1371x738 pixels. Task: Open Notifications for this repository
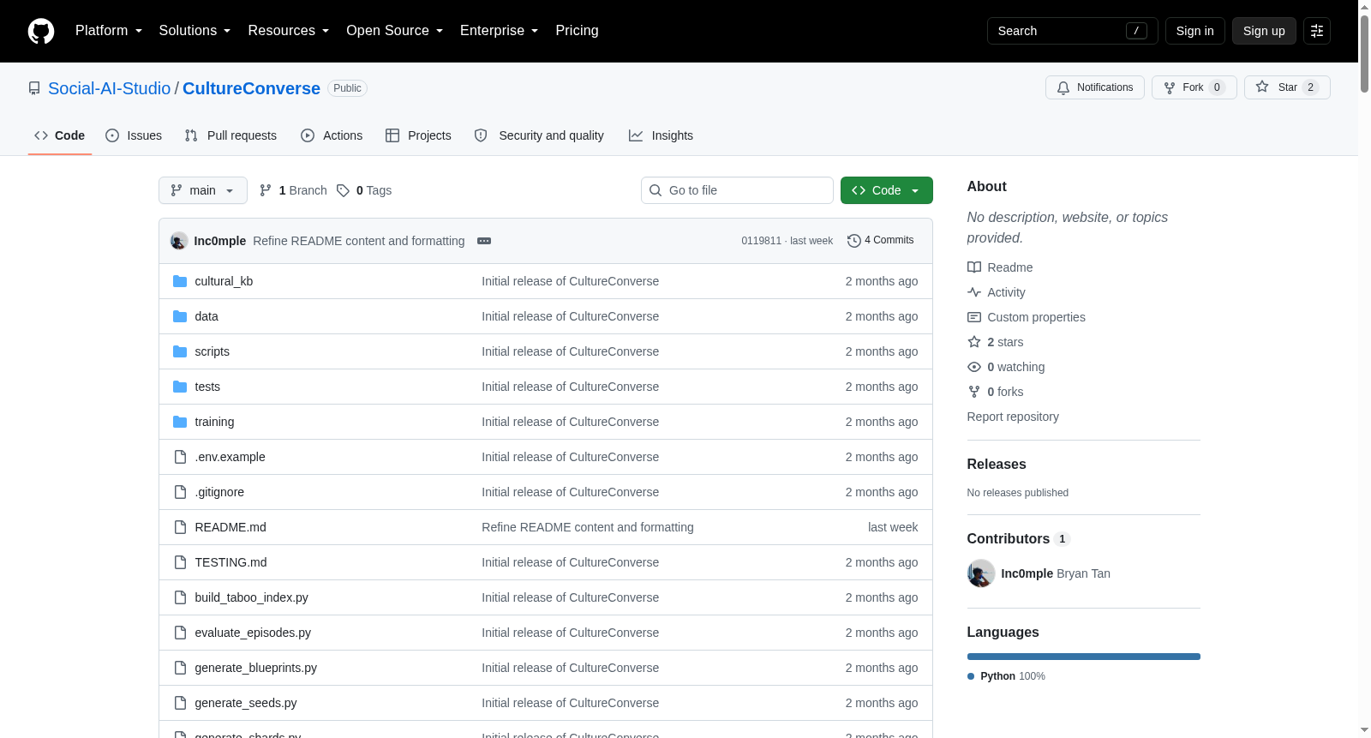coord(1095,87)
